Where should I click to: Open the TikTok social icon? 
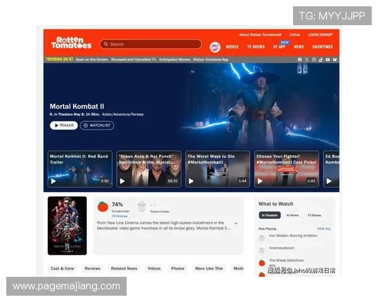click(321, 60)
